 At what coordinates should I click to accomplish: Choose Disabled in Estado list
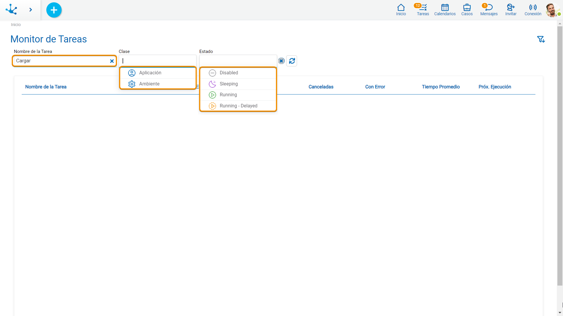238,73
